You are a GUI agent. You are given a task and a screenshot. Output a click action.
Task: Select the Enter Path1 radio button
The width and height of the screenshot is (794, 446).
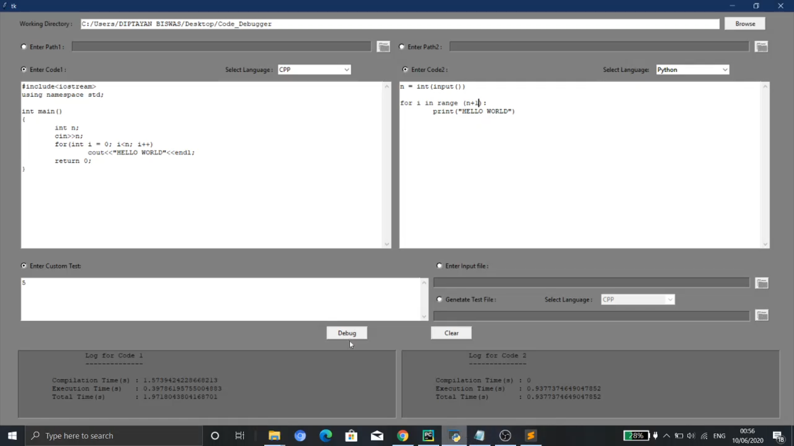[24, 47]
